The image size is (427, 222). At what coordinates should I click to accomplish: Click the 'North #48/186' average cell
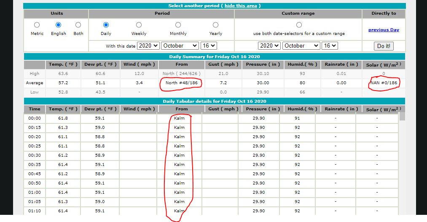[181, 83]
